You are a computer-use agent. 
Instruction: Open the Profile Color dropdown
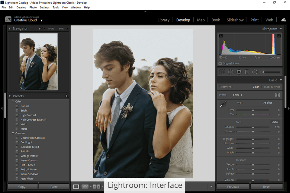point(237,95)
